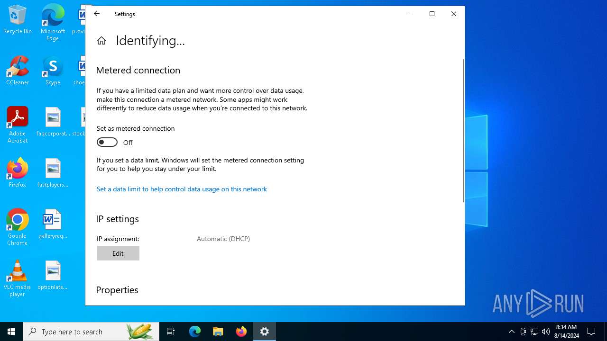Open File Explorer from the taskbar
The width and height of the screenshot is (607, 341).
pos(218,332)
